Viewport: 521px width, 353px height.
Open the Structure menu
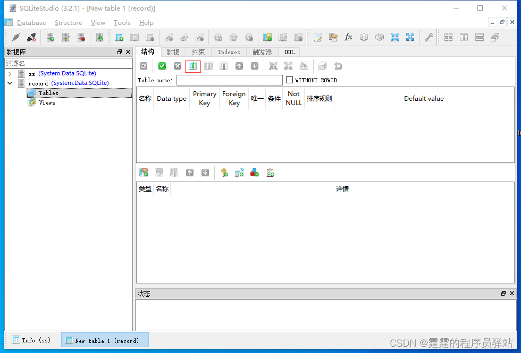(x=69, y=22)
